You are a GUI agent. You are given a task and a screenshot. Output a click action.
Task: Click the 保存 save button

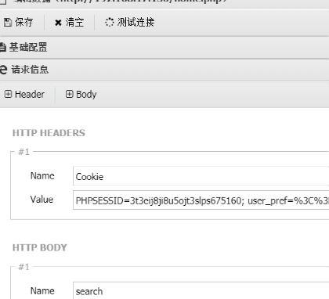point(18,23)
